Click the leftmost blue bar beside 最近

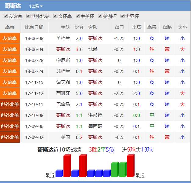(59, 174)
